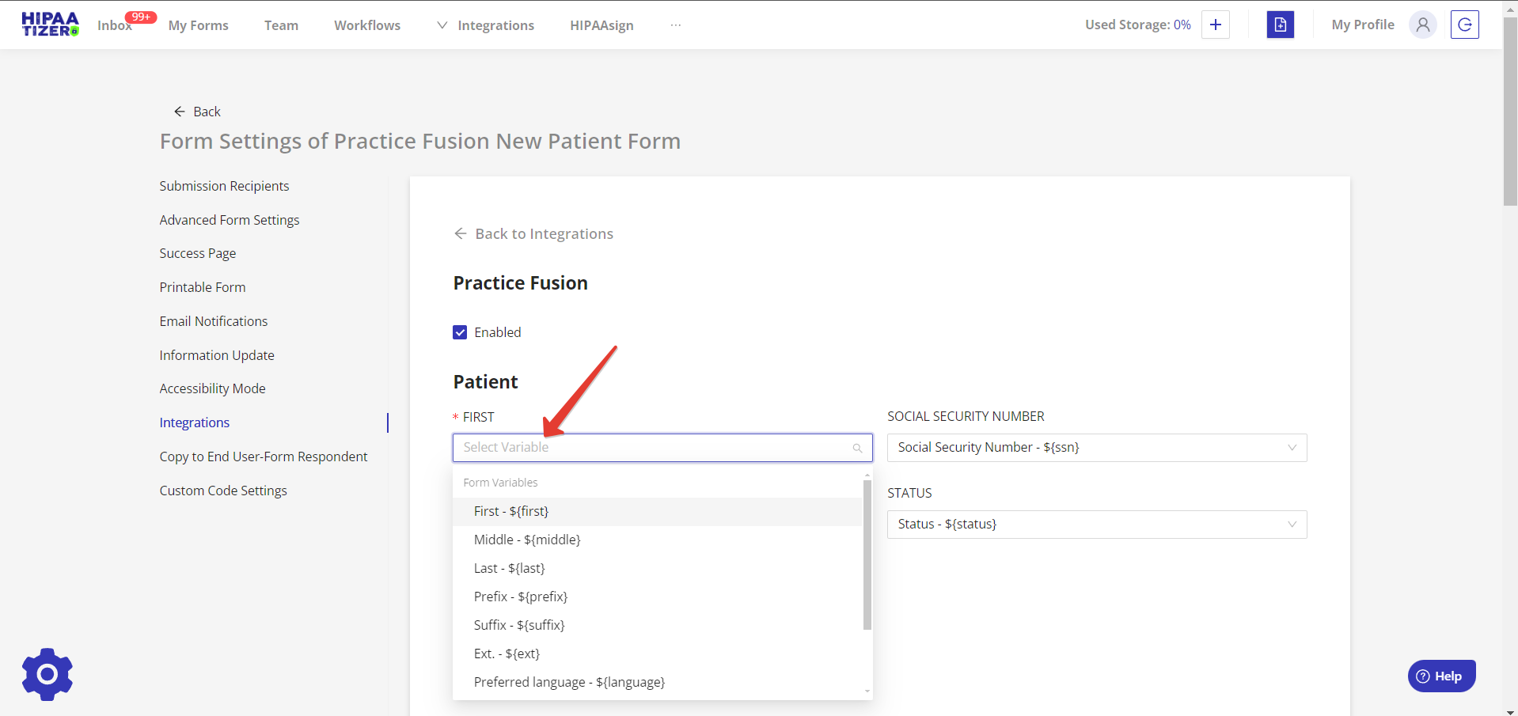Open the user profile avatar icon
Screen dimensions: 1518x716
pos(1422,25)
